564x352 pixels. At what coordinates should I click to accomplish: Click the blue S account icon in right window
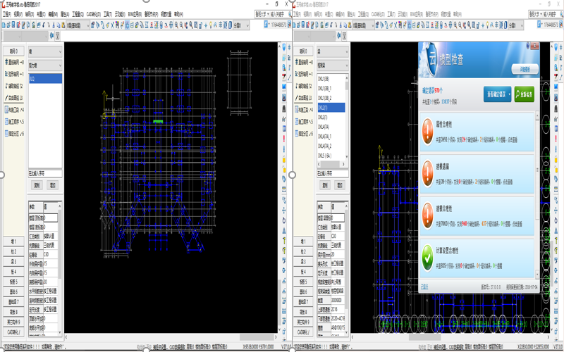pyautogui.click(x=540, y=24)
